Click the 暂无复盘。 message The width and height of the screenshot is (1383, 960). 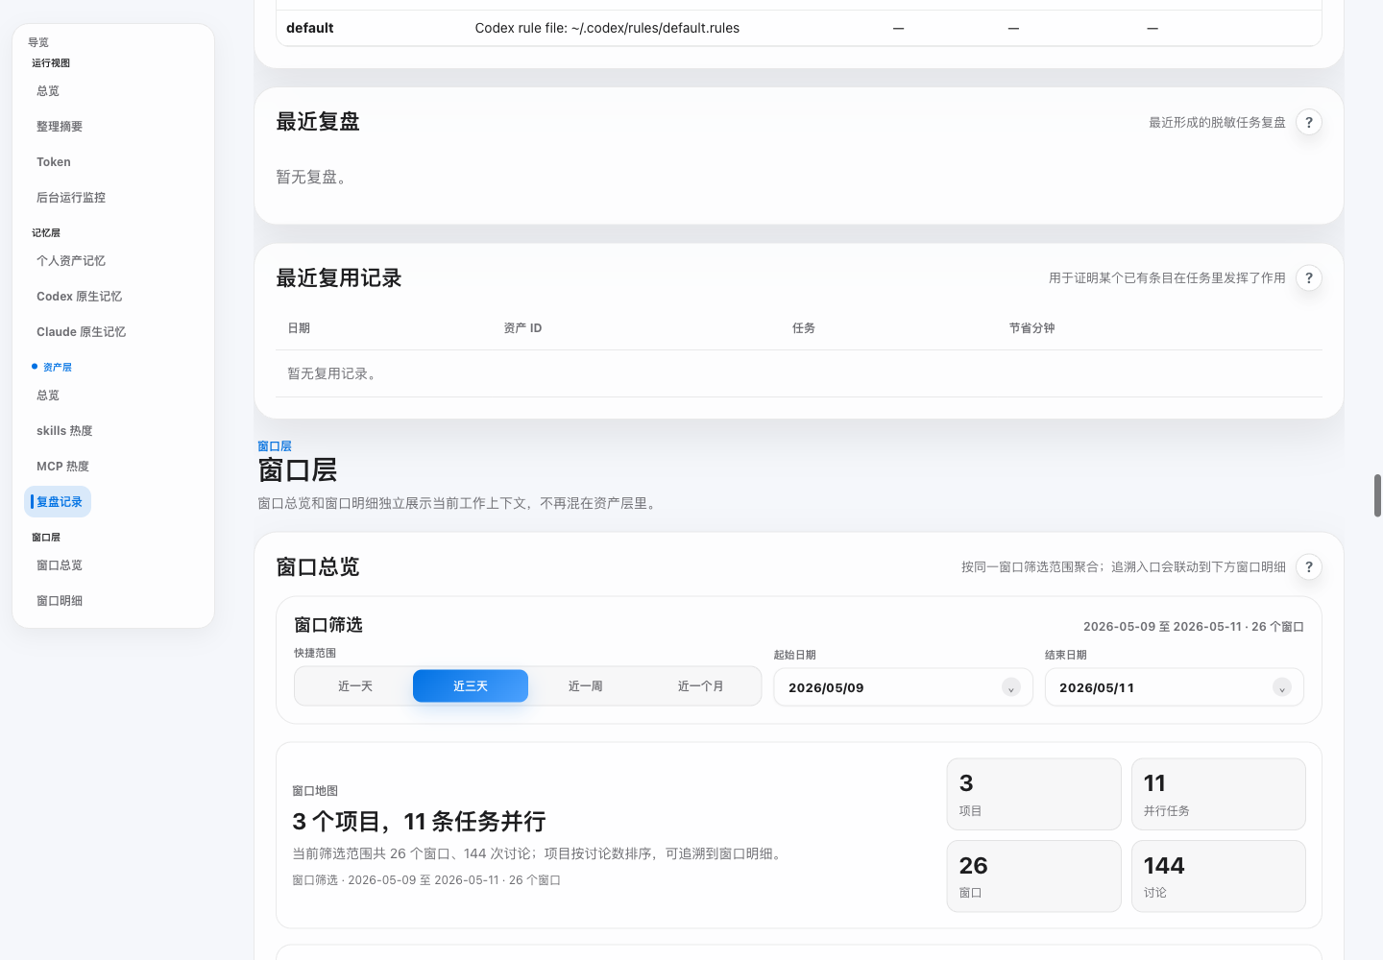pos(313,178)
